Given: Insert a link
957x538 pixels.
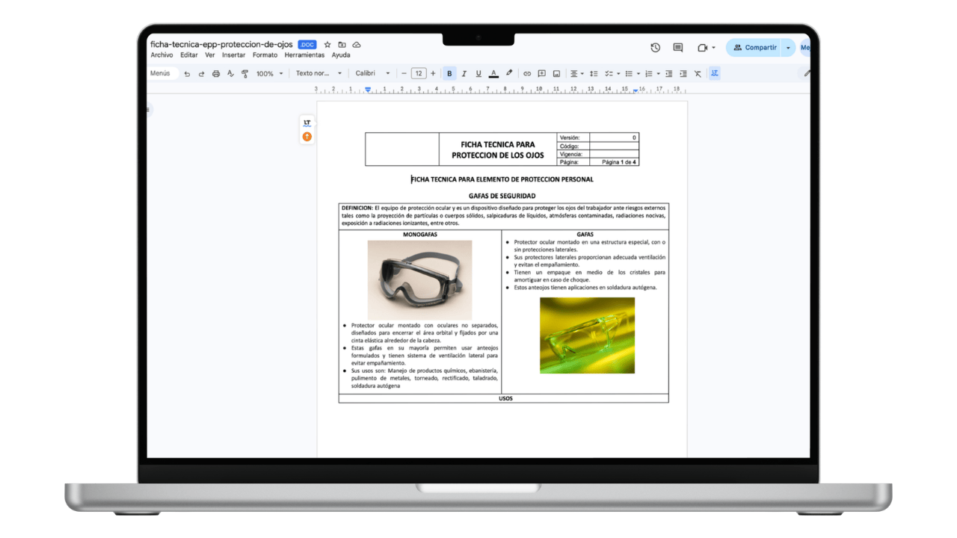Looking at the screenshot, I should (527, 73).
